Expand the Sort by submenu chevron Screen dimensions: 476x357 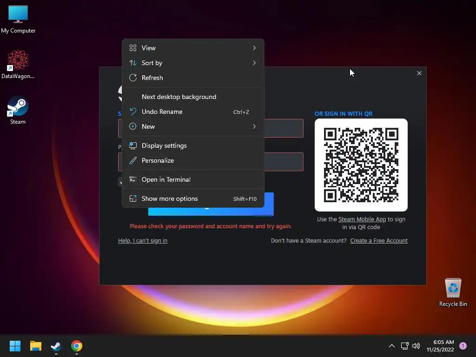point(254,63)
